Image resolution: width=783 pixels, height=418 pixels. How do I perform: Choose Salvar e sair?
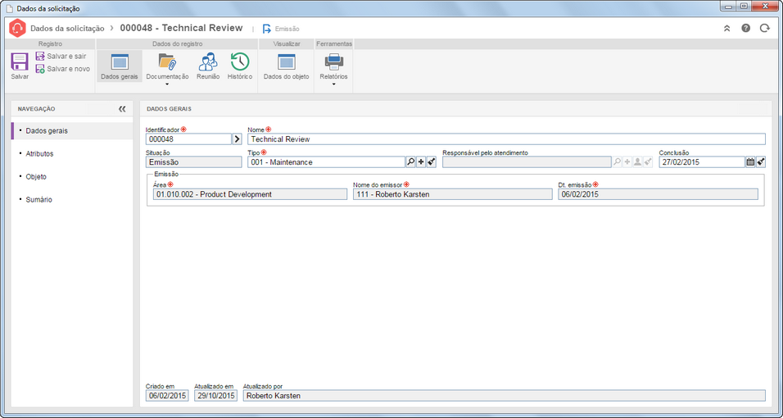(61, 57)
